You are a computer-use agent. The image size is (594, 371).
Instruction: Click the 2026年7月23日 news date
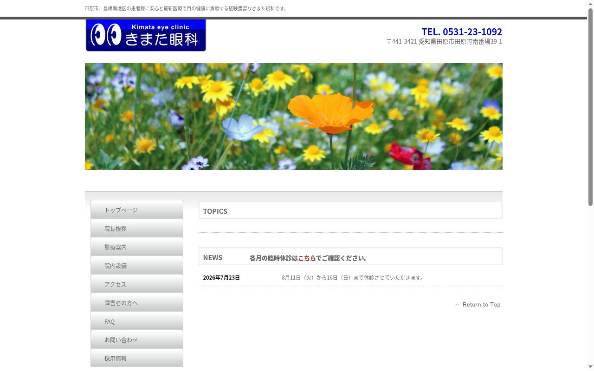tap(221, 278)
